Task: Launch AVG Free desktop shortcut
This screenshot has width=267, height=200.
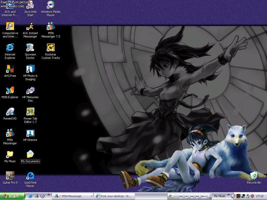Action: tap(10, 71)
